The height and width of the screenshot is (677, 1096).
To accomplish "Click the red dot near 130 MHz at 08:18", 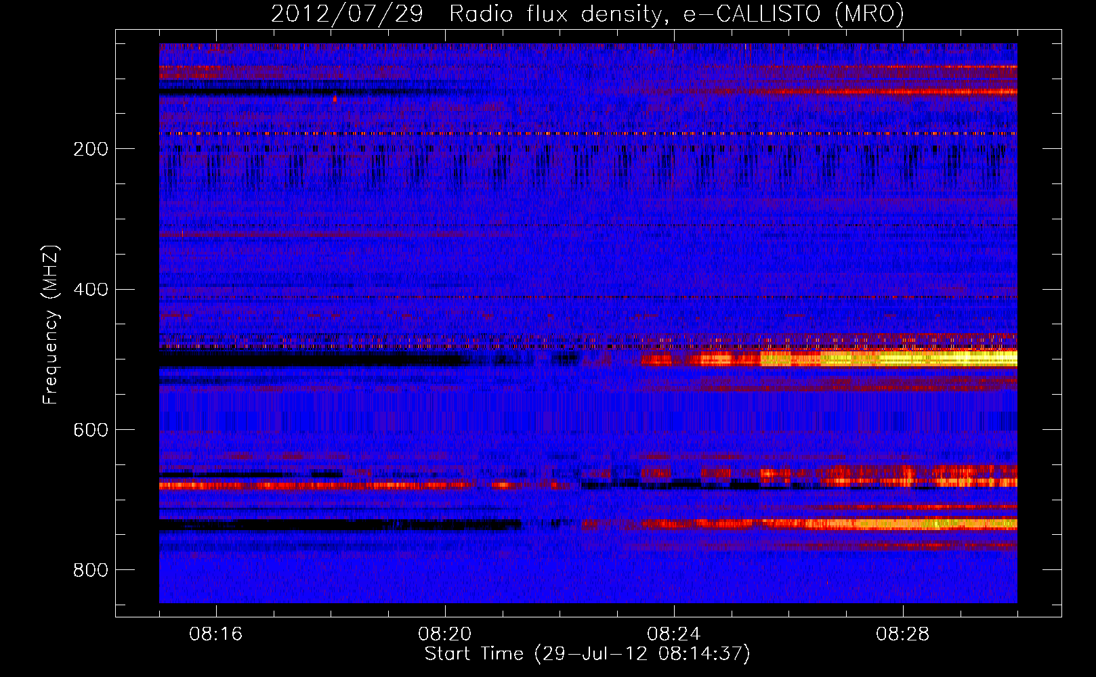I will pyautogui.click(x=335, y=99).
